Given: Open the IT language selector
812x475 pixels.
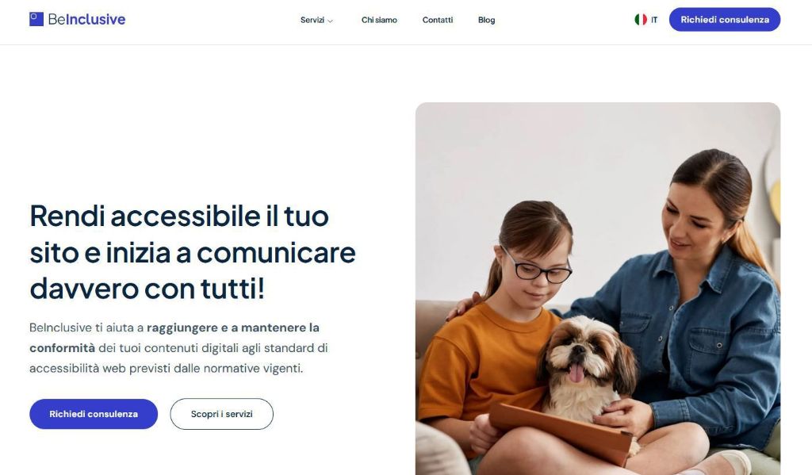Looking at the screenshot, I should click(645, 20).
